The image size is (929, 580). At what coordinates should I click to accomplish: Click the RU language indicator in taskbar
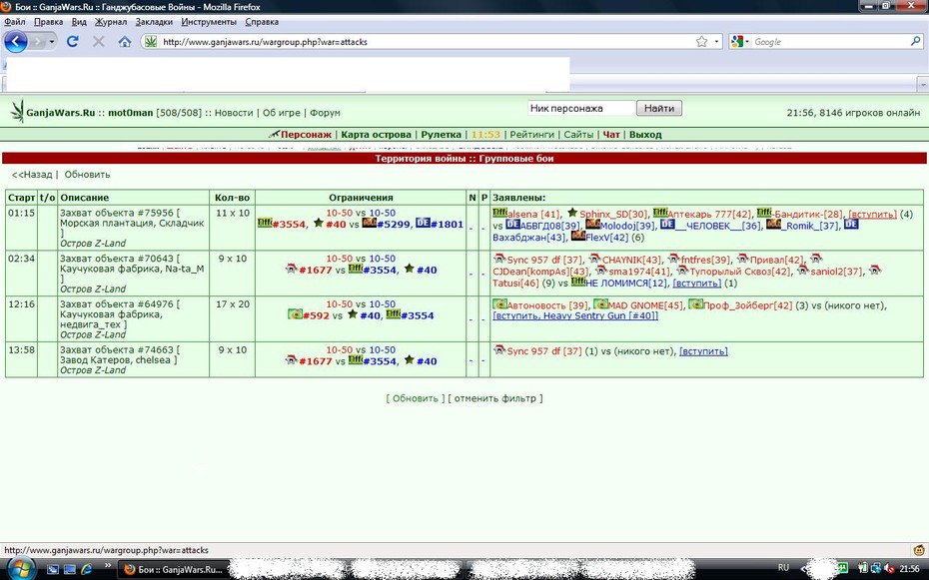pos(783,568)
